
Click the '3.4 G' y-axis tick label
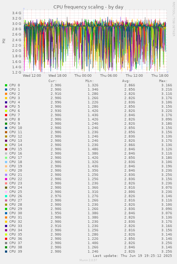coord(17,13)
